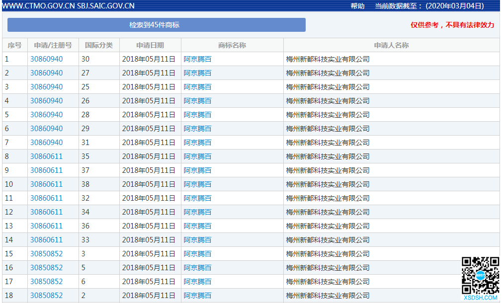
Task: Open trademark 阿京腾百 in row 6
Action: pos(198,129)
